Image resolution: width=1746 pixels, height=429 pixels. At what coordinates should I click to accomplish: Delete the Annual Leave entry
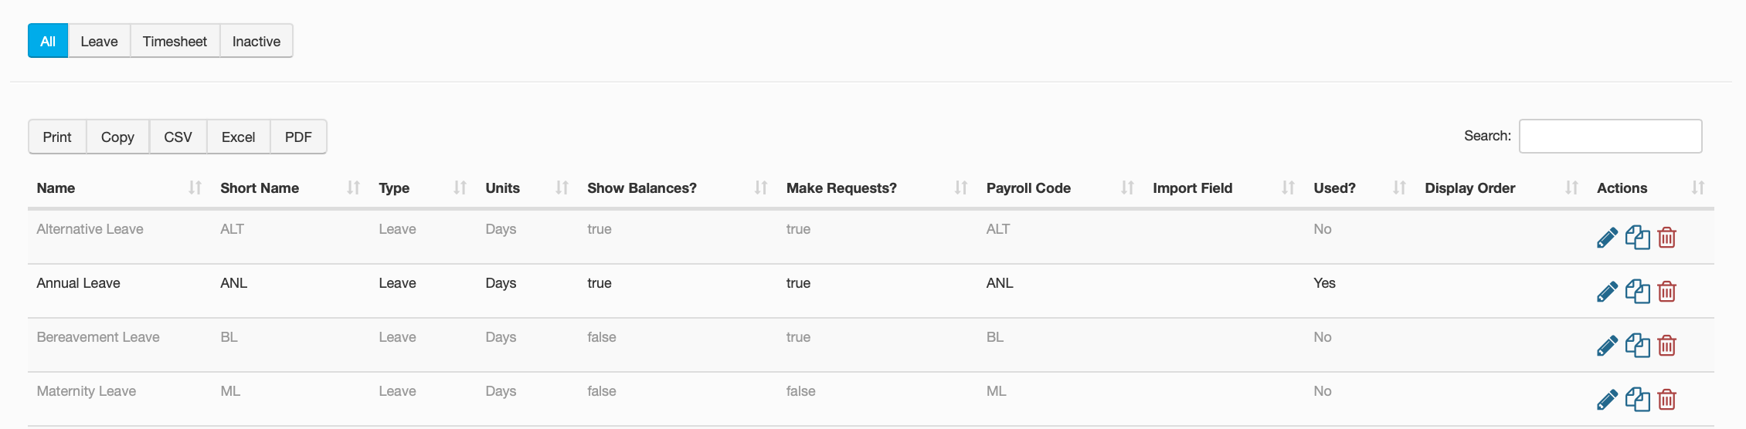click(1667, 292)
